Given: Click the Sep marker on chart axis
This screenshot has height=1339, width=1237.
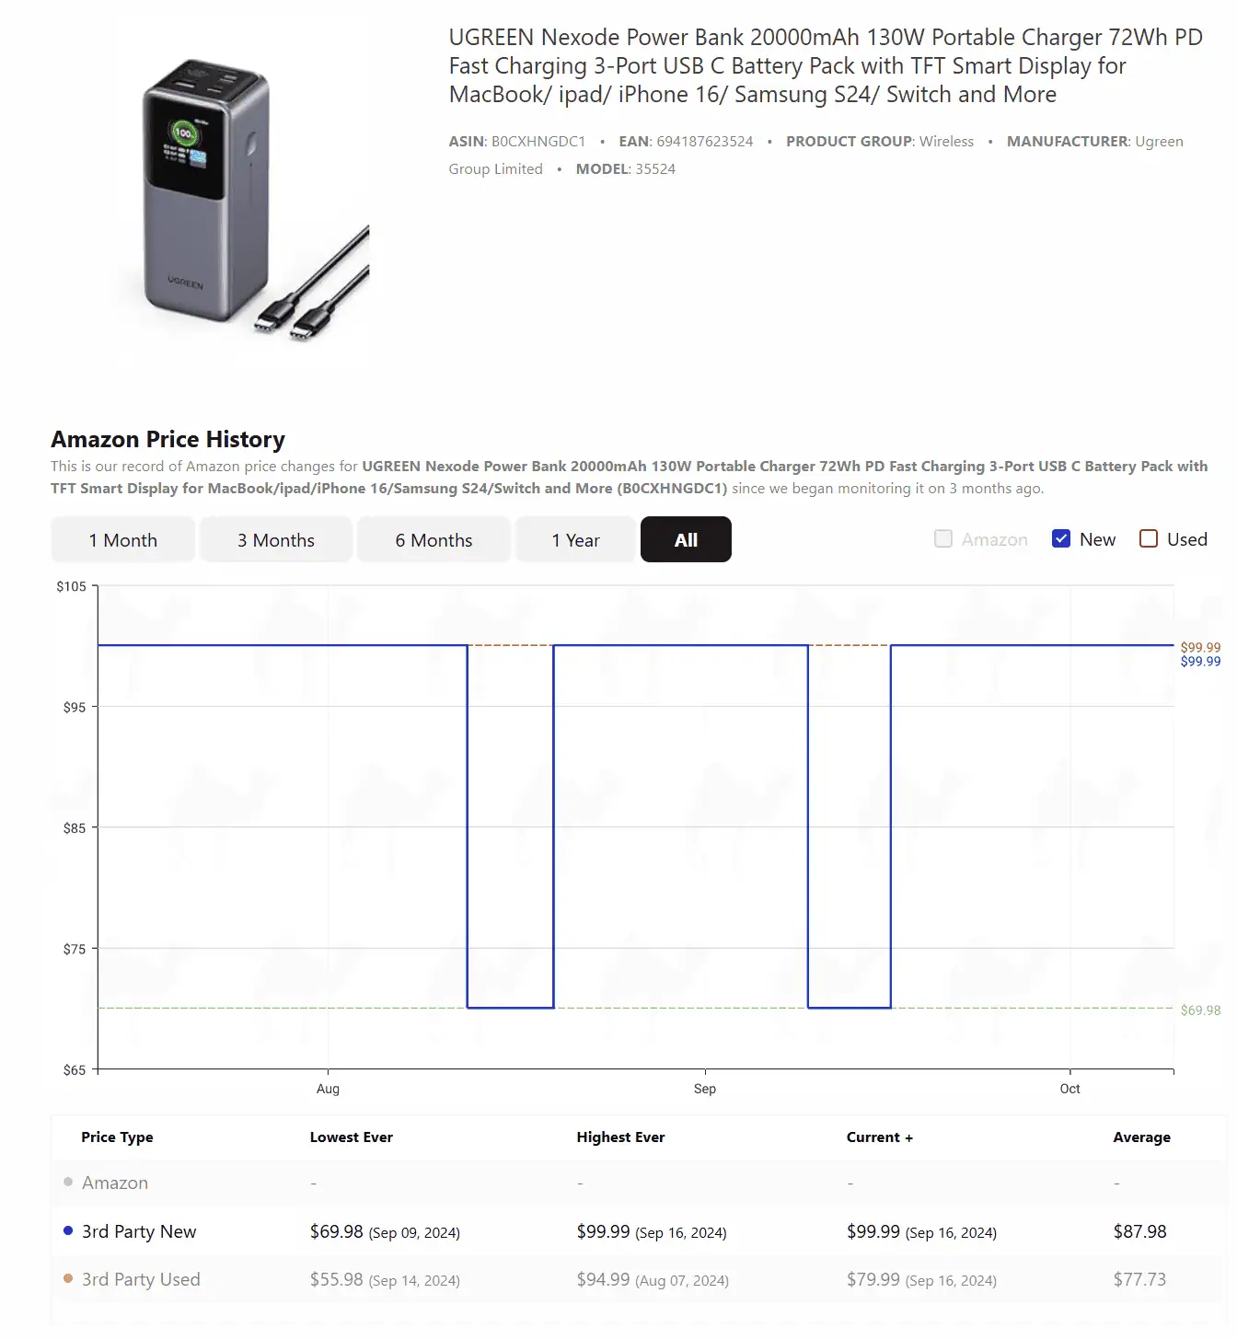Looking at the screenshot, I should [705, 1089].
